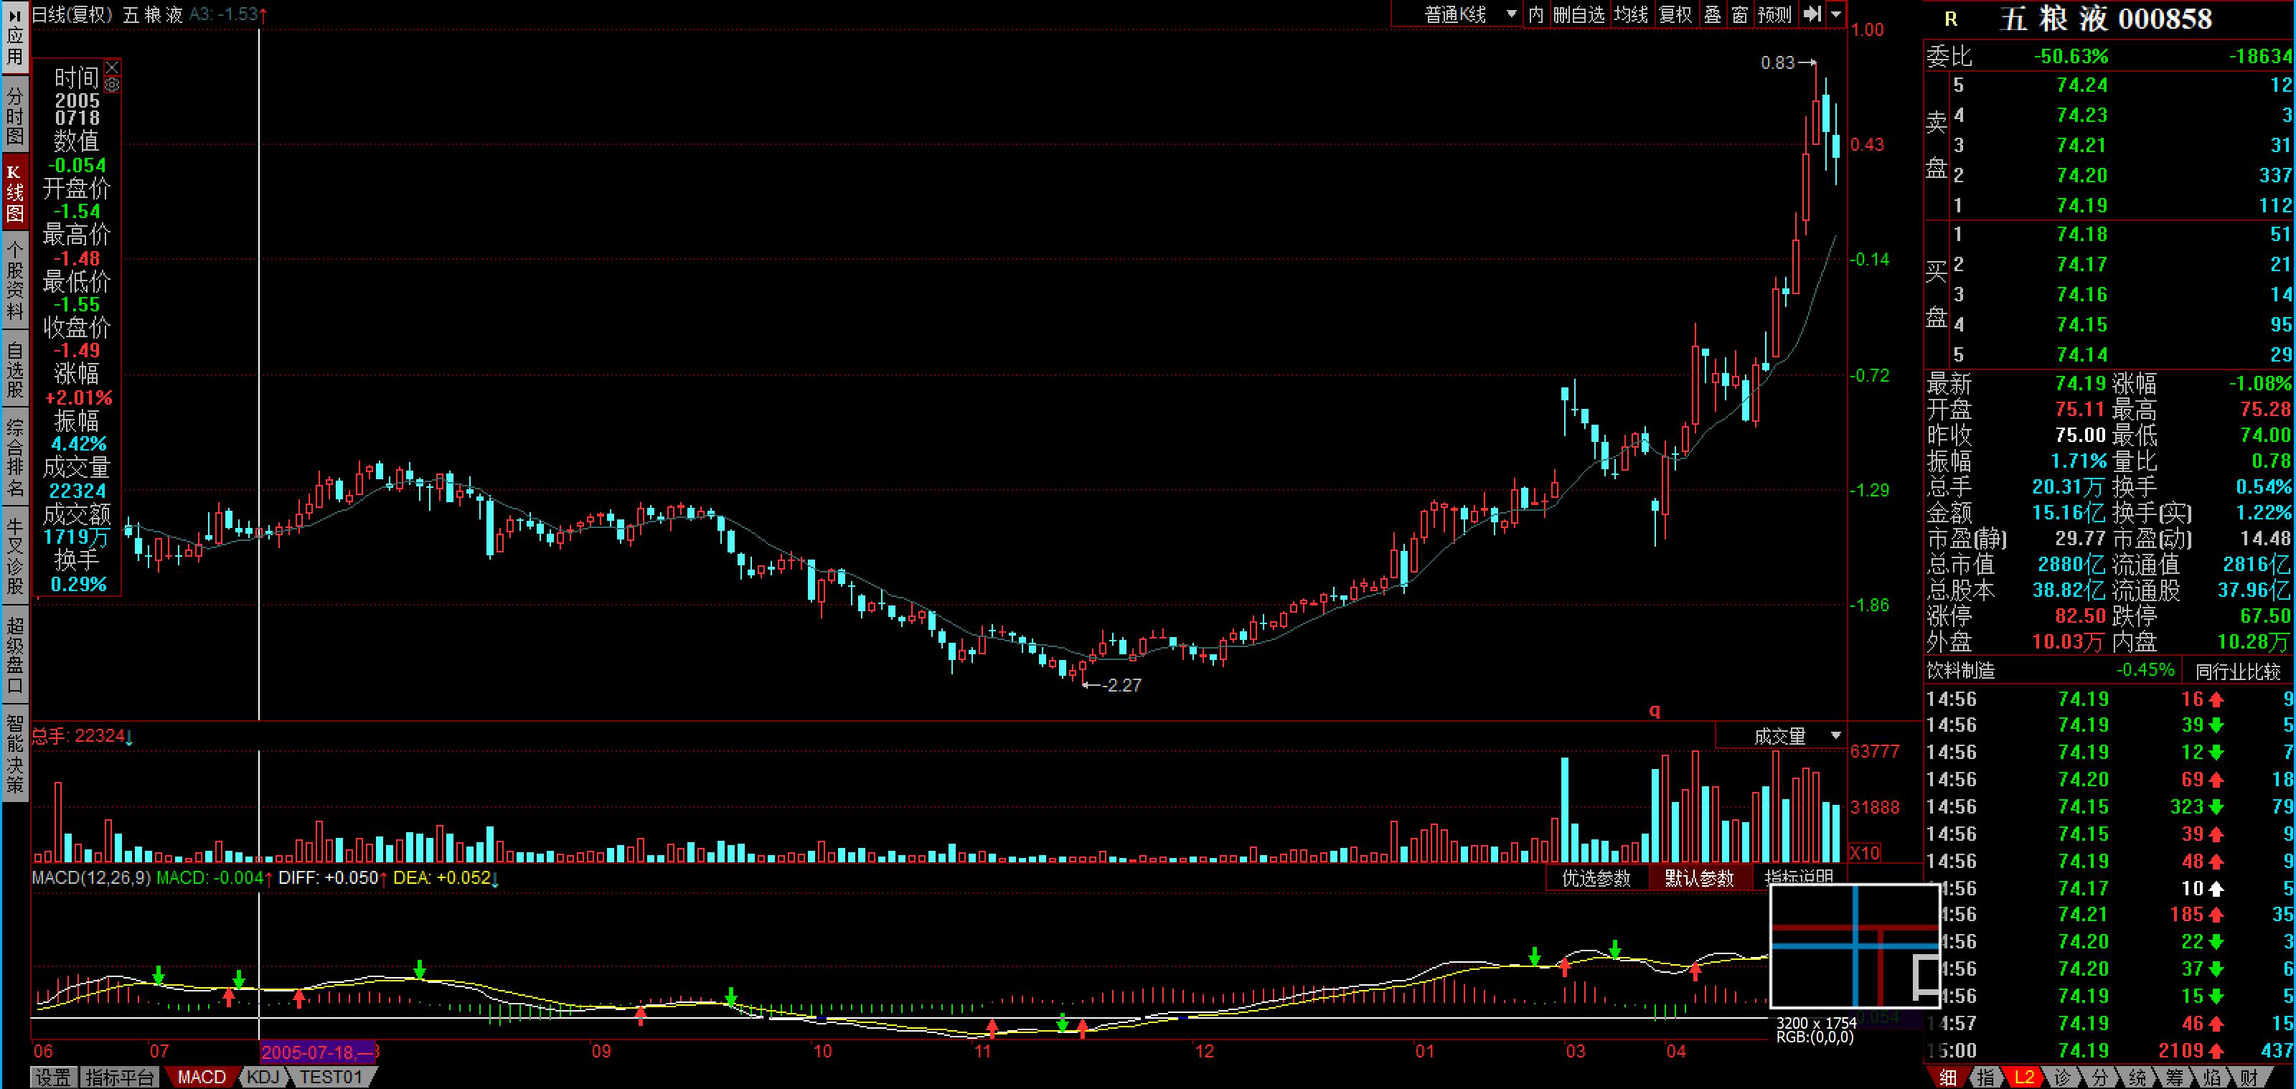Toggle the 复权 price adjustment button
Viewport: 2296px width, 1089px height.
pyautogui.click(x=1675, y=14)
